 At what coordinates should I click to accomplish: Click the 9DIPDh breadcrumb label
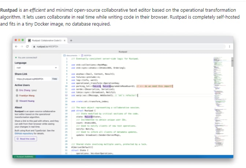click(x=88, y=56)
